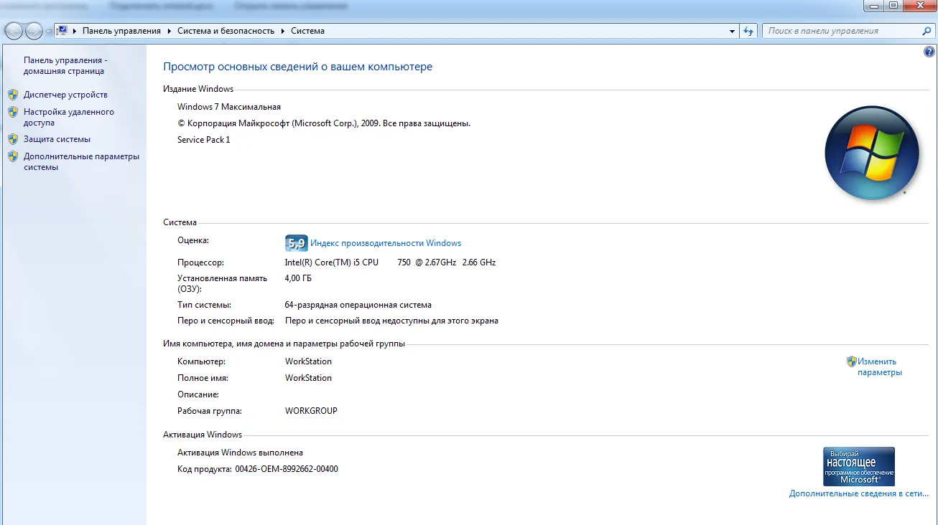Open 'Дополнительные сведения в сети...' link
Screen dimensions: 938x525
[x=859, y=493]
